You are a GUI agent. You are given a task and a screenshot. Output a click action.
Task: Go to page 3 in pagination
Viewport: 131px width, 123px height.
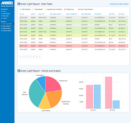tap(30, 57)
